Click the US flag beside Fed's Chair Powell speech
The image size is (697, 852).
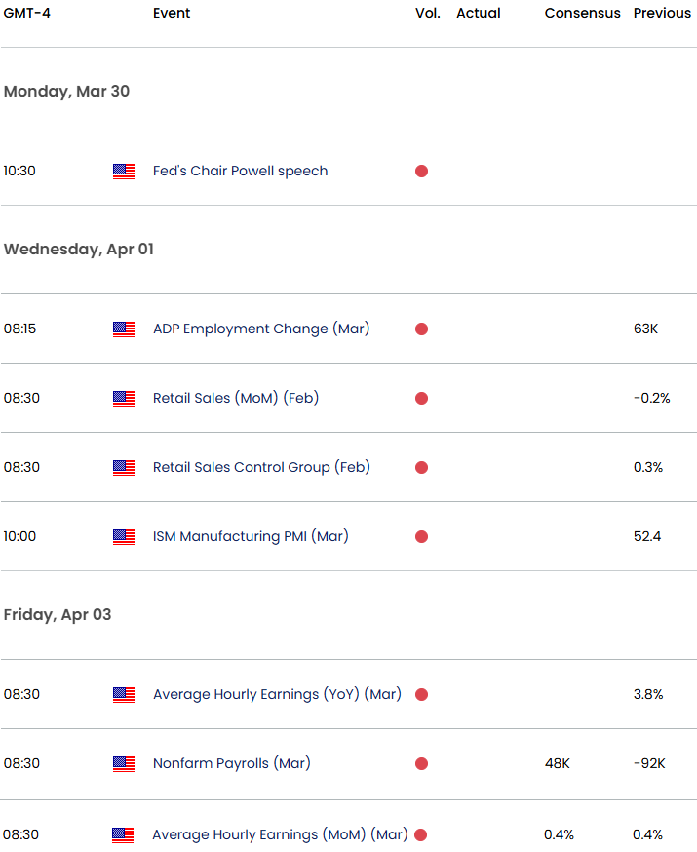(124, 172)
